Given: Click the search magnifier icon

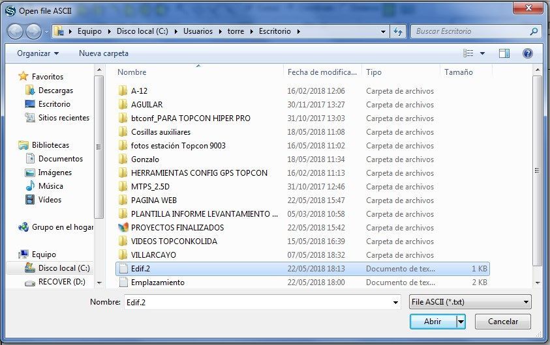Looking at the screenshot, I should 534,31.
